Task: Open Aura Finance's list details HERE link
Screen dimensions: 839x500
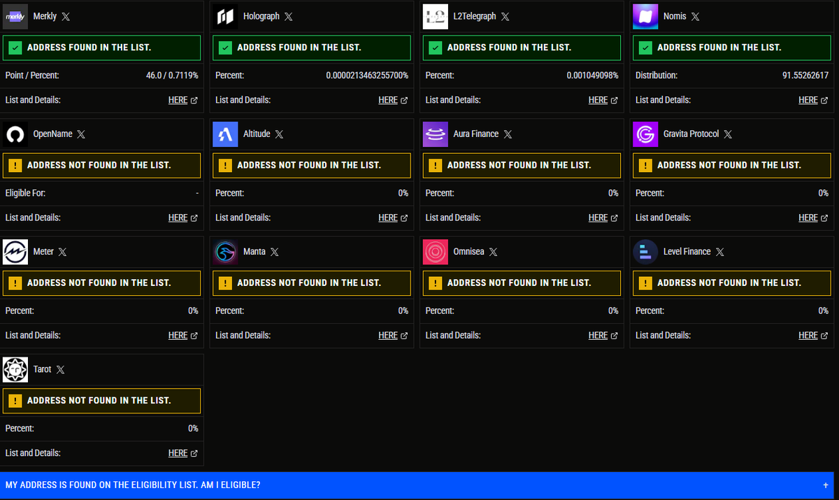Action: click(x=603, y=217)
